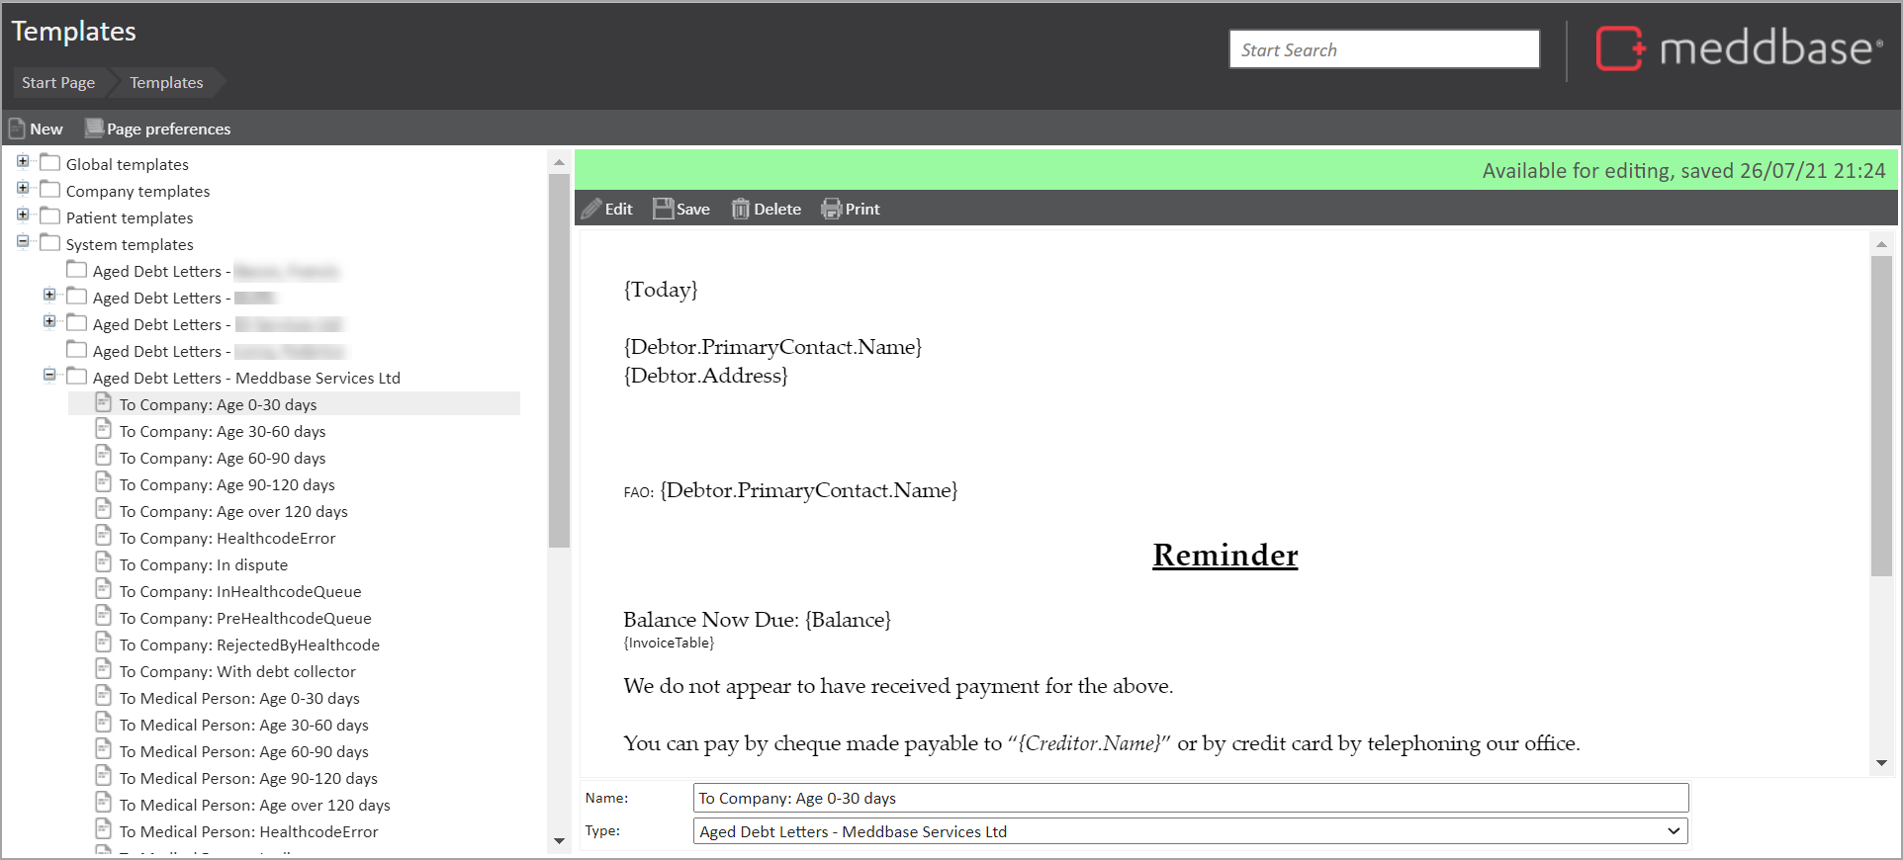Click the tree panel scroll down arrow
The height and width of the screenshot is (860, 1903).
point(559,841)
